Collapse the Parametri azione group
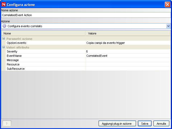This screenshot has height=129, width=172. click(3, 39)
